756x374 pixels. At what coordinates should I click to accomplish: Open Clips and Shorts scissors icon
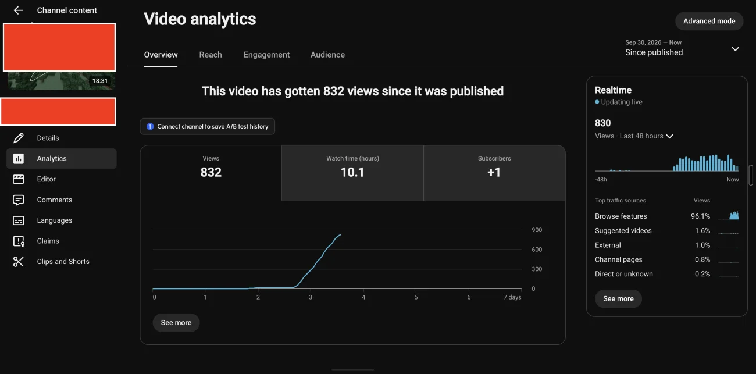pos(19,262)
